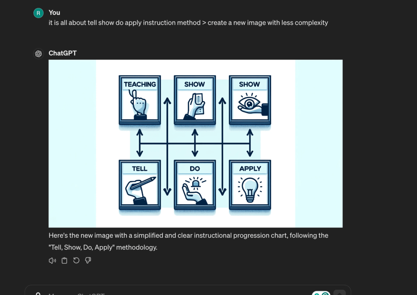Click the user prompt message text
This screenshot has height=295, width=417.
click(188, 23)
